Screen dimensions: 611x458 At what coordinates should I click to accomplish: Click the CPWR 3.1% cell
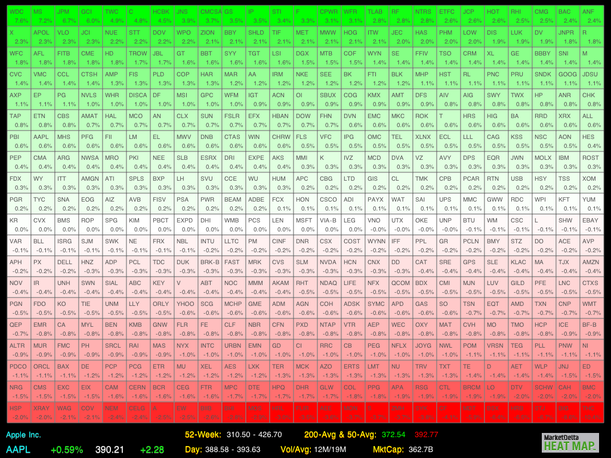coord(329,16)
